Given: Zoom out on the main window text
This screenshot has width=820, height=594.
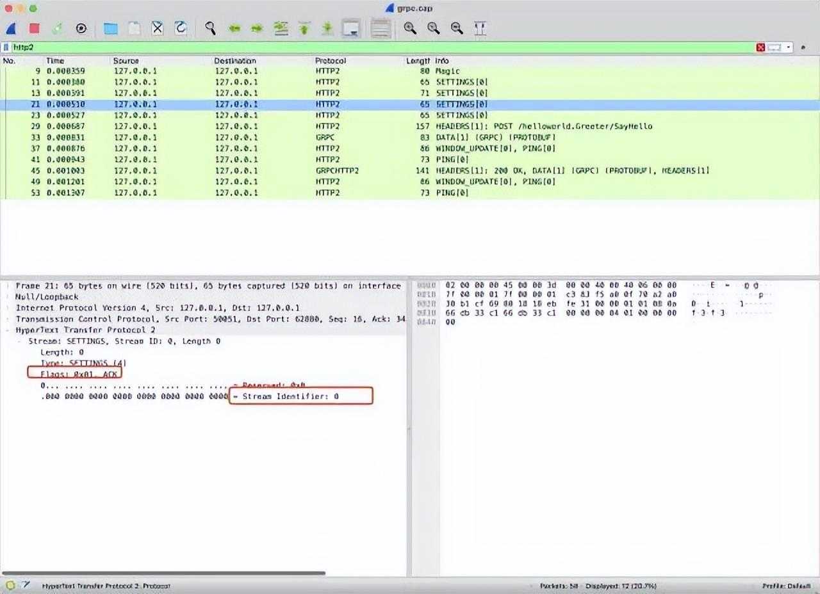Looking at the screenshot, I should [x=434, y=28].
